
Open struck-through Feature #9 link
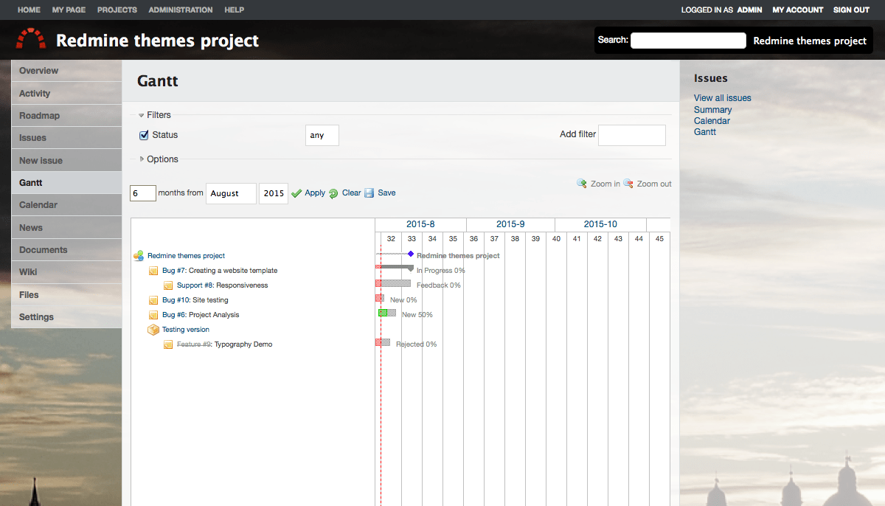point(194,344)
